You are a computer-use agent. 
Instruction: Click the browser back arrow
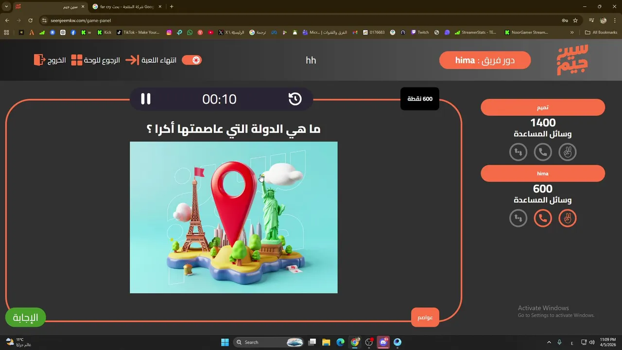pos(7,20)
